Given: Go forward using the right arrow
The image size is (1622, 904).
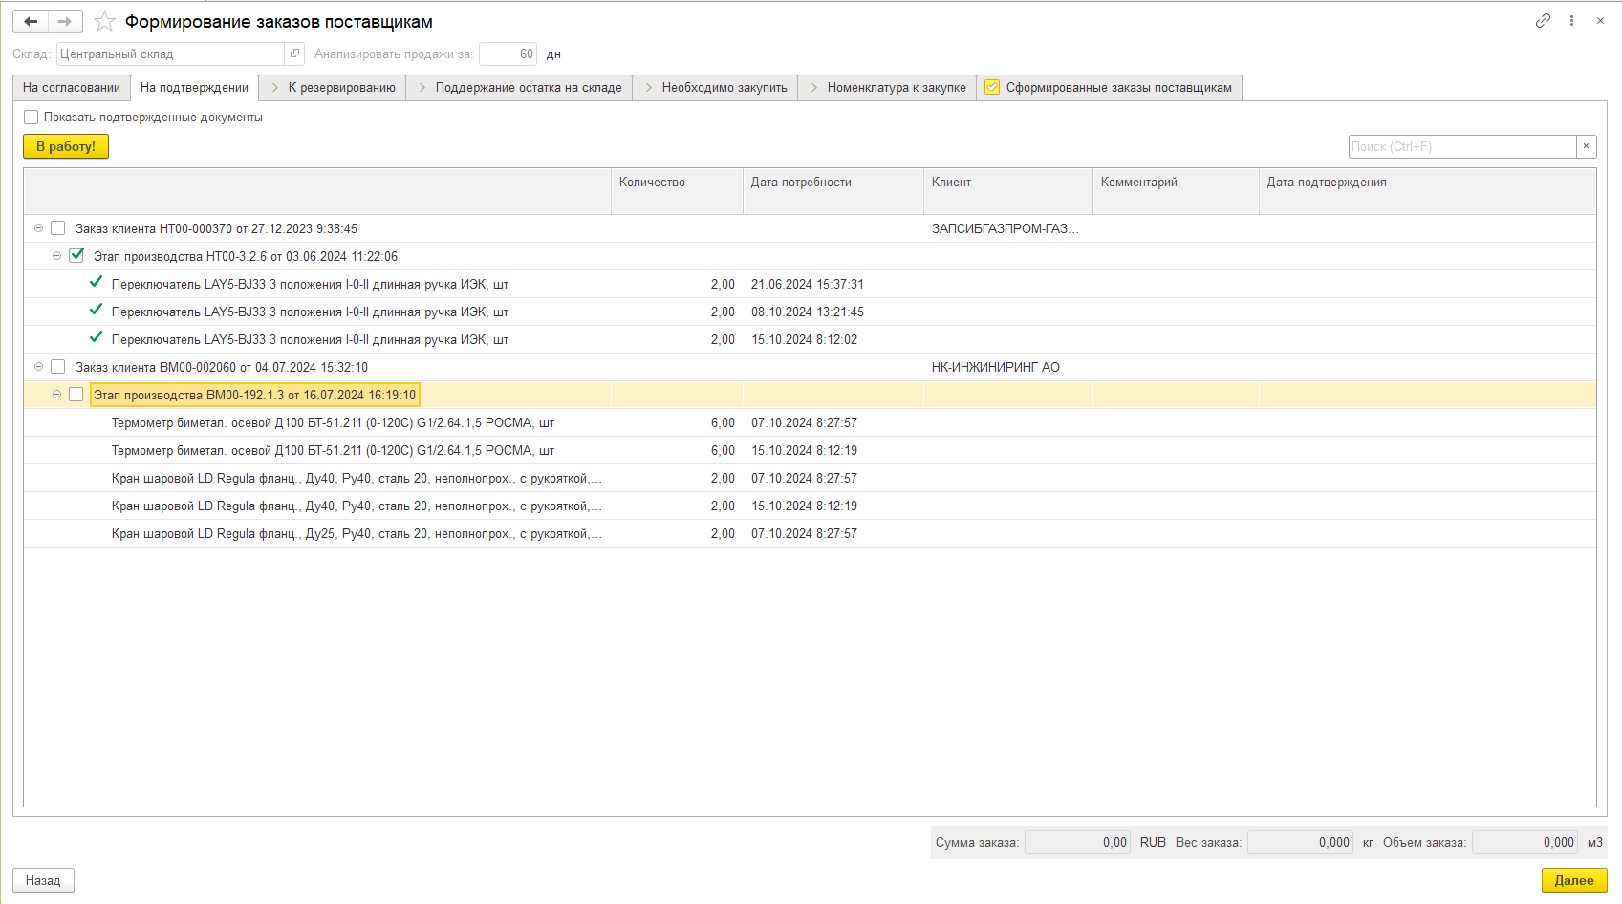Looking at the screenshot, I should pos(65,21).
